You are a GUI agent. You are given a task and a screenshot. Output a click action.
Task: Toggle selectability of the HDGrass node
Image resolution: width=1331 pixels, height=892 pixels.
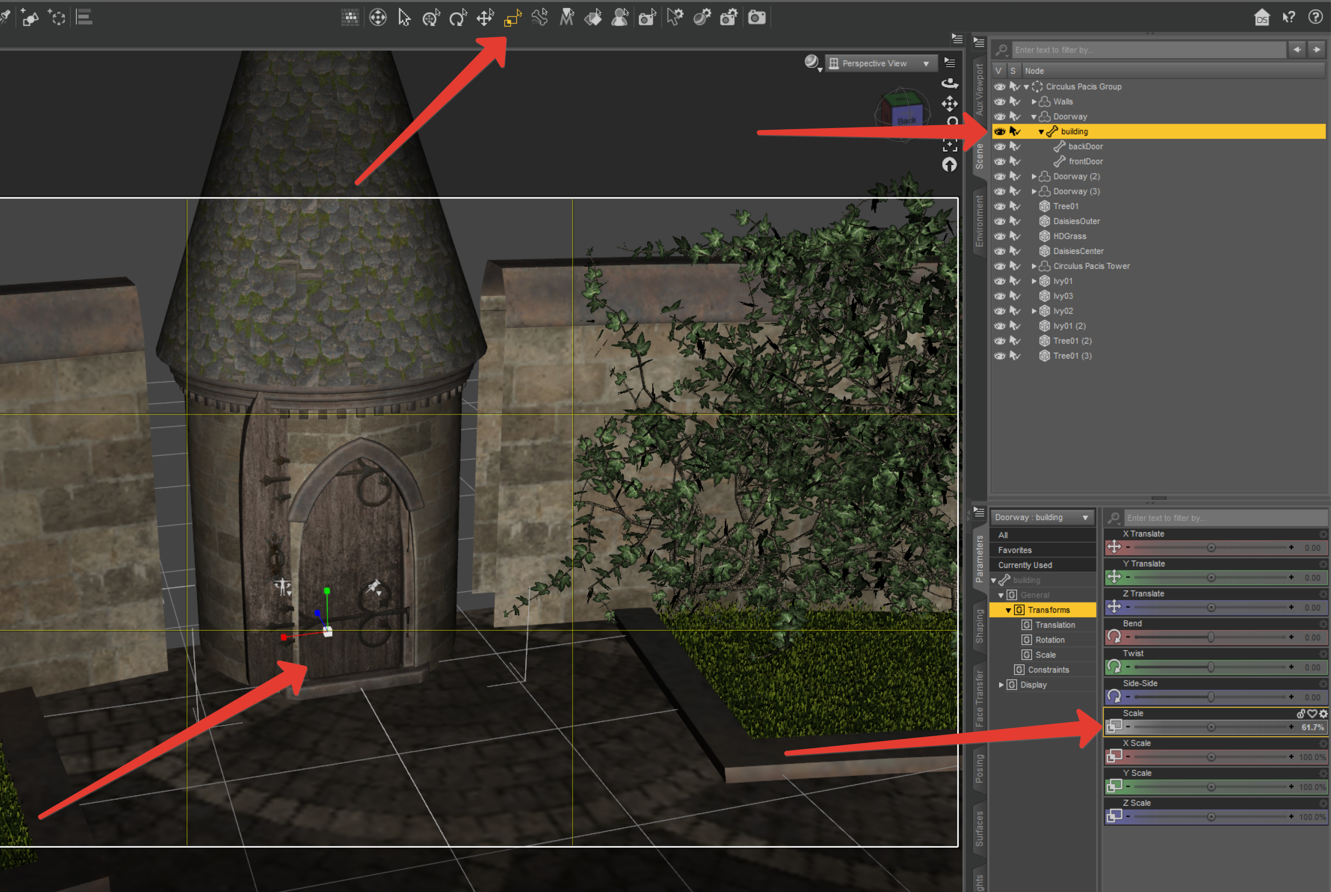point(1015,236)
